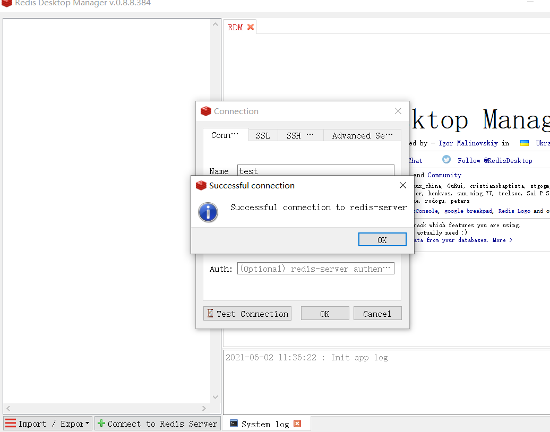Click the Redis icon in Connection title
550x432 pixels.
pyautogui.click(x=206, y=111)
